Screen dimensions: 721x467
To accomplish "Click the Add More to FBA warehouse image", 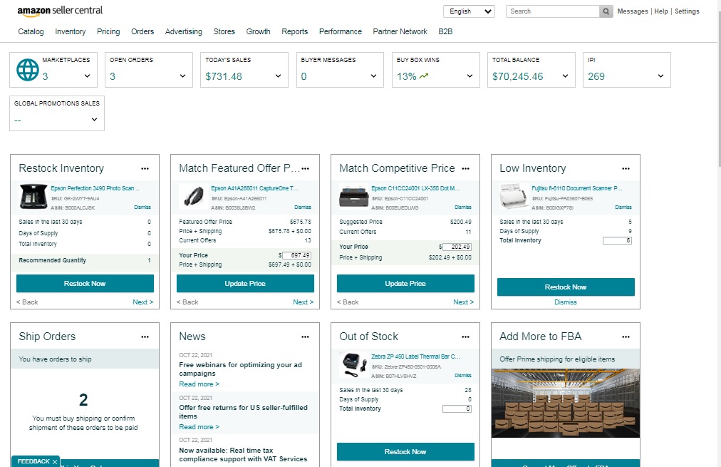I will [566, 403].
